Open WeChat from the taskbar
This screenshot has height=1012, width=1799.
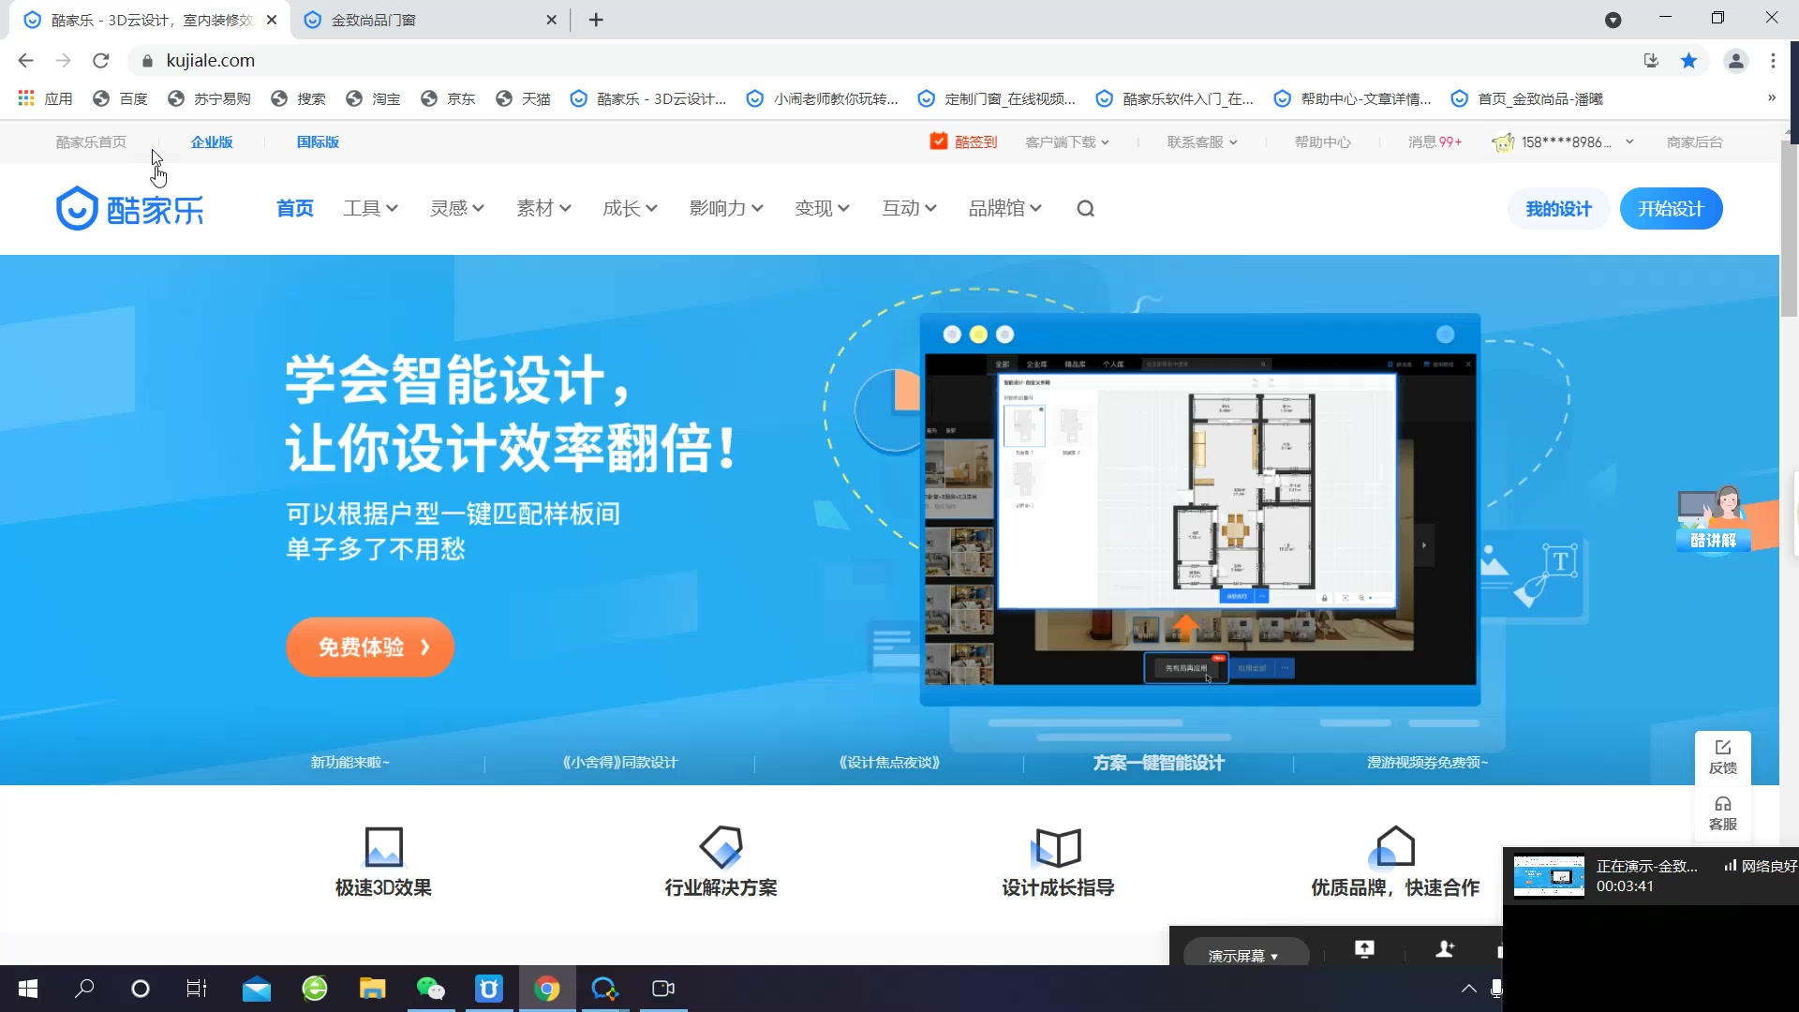pyautogui.click(x=431, y=989)
